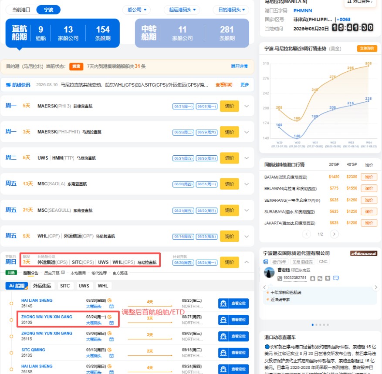This screenshot has width=382, height=374.
Task: Open ZHONG WAI YUN XIN GANG 2611S vessel link
Action: 47,334
